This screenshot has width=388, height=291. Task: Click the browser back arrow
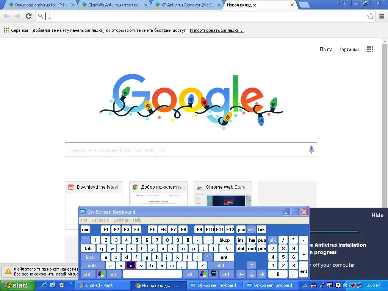[x=7, y=16]
